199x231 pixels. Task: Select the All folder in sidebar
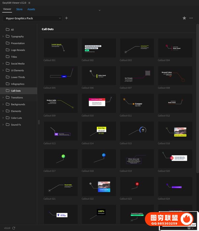12,30
